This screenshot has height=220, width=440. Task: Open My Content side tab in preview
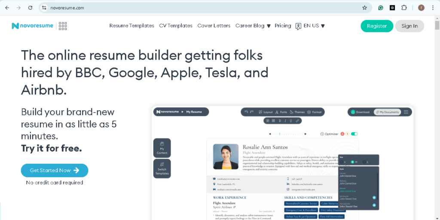[x=162, y=148]
